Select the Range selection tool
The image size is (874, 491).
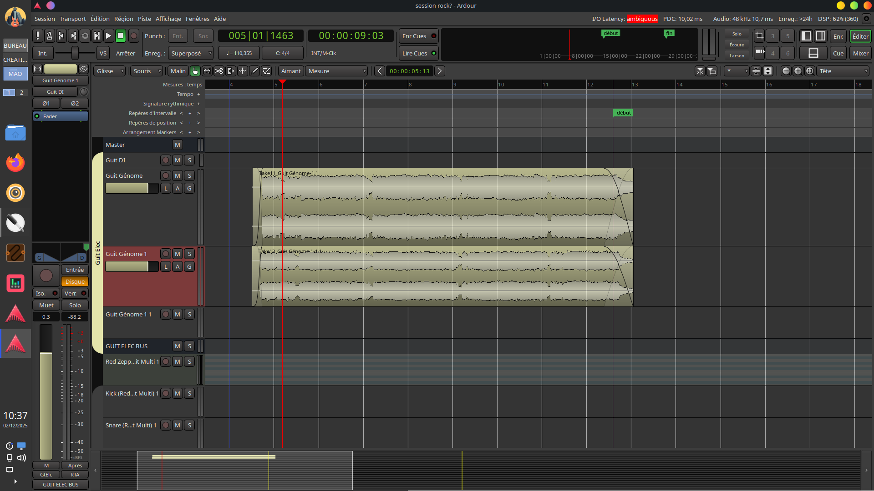click(207, 71)
